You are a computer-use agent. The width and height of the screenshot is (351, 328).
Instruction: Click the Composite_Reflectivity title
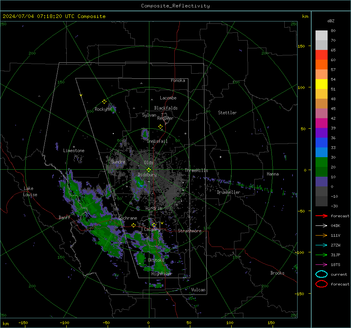point(175,6)
